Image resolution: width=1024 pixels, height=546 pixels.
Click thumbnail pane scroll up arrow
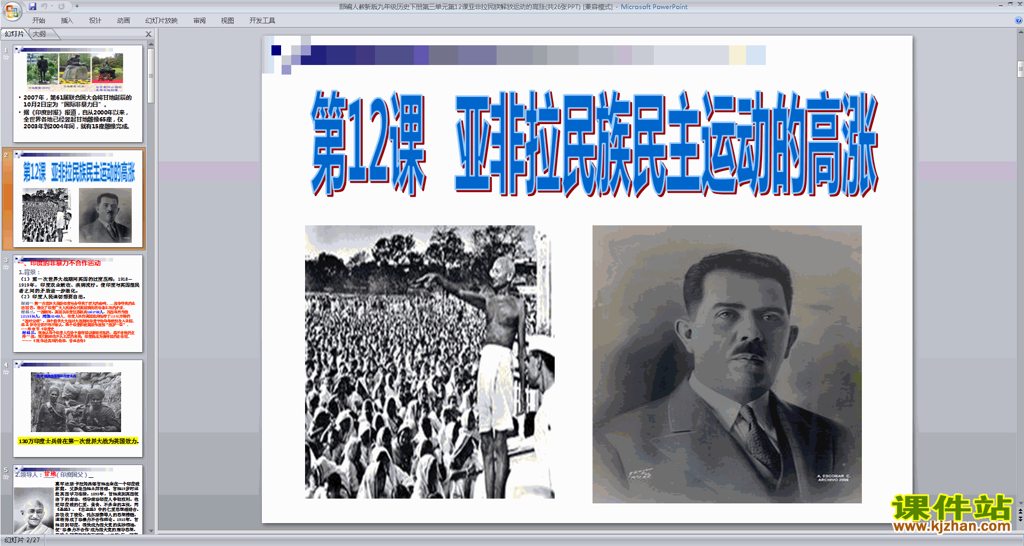pos(151,44)
